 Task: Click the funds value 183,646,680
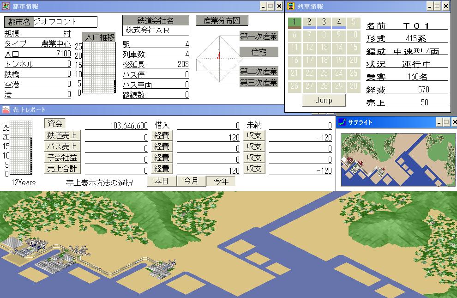128,125
